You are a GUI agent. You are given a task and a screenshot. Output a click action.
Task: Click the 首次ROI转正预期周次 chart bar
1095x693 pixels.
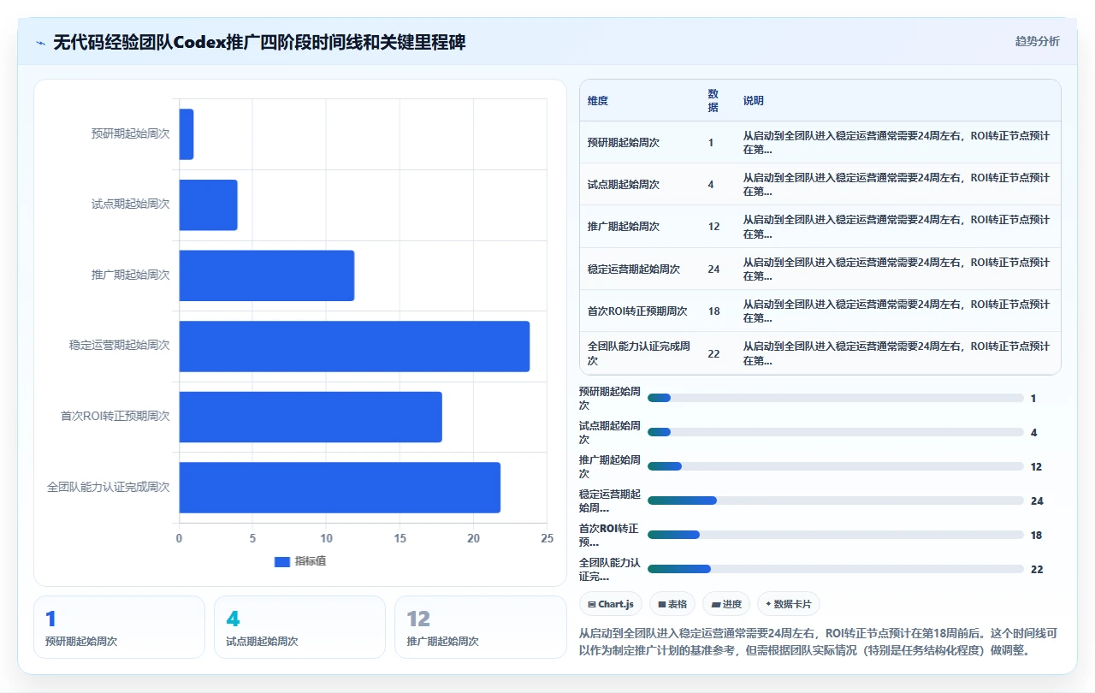pyautogui.click(x=311, y=417)
